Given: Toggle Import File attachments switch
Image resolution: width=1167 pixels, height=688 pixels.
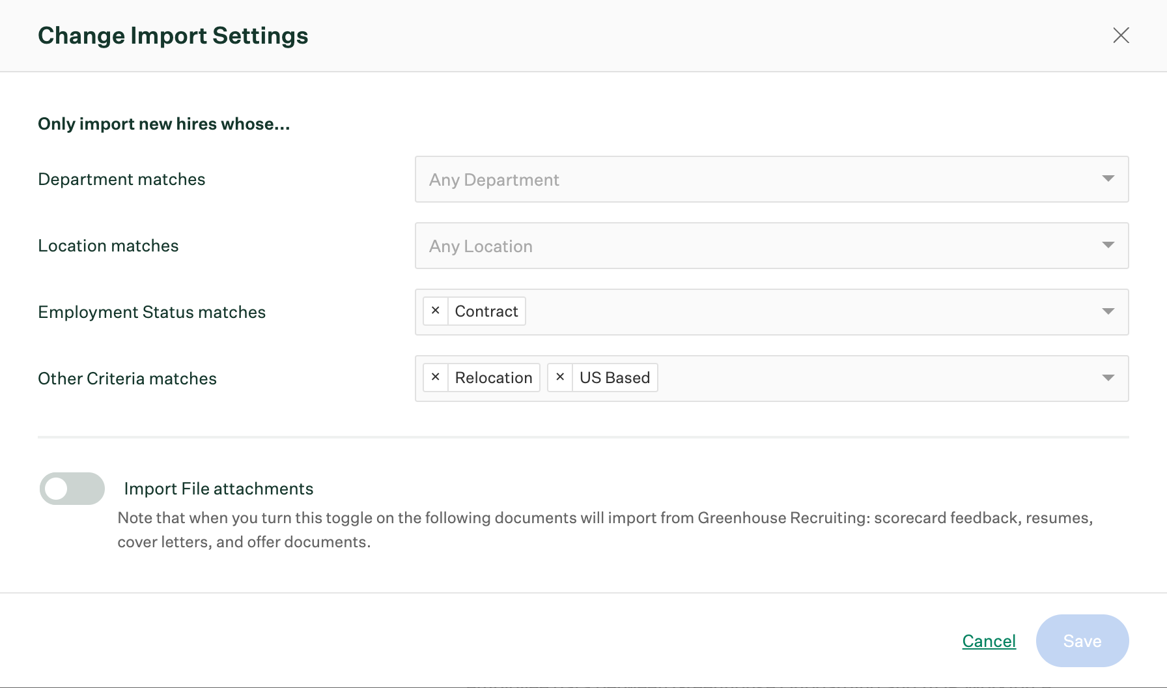Looking at the screenshot, I should pyautogui.click(x=72, y=489).
